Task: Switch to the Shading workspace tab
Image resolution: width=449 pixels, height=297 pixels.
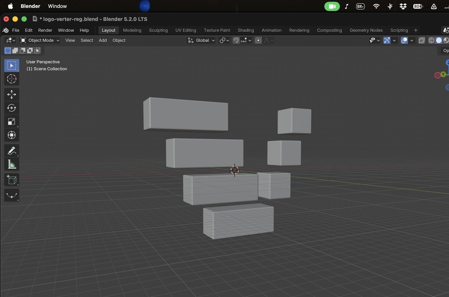Action: click(x=246, y=30)
